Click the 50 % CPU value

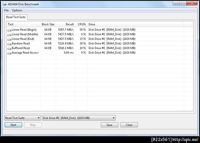click(x=83, y=30)
